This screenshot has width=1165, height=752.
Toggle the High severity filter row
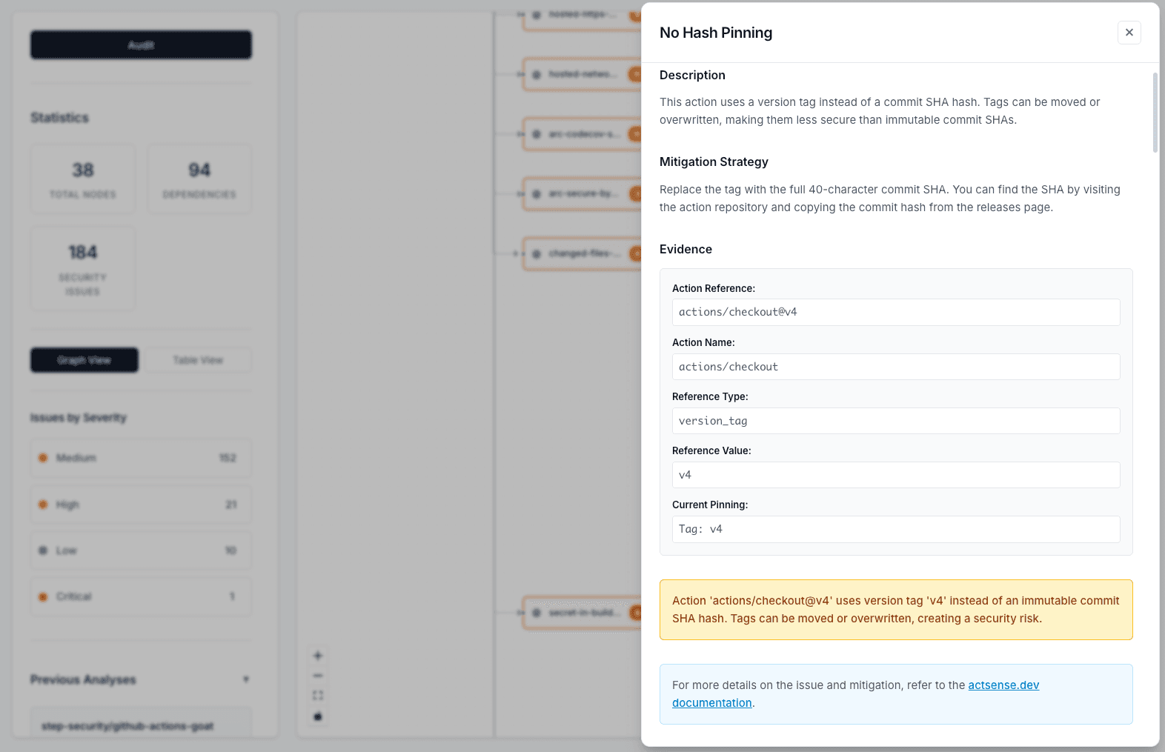click(140, 504)
